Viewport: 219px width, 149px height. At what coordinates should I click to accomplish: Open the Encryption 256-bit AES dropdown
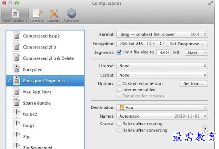(140, 44)
